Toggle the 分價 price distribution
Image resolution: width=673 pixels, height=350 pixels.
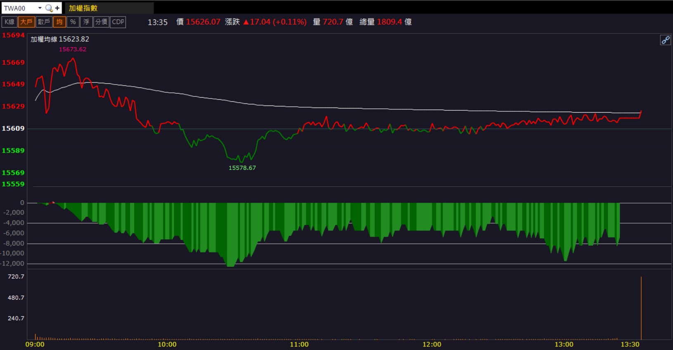click(101, 22)
